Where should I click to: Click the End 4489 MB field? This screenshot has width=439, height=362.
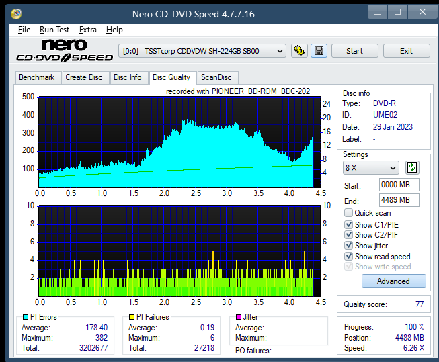tap(399, 200)
